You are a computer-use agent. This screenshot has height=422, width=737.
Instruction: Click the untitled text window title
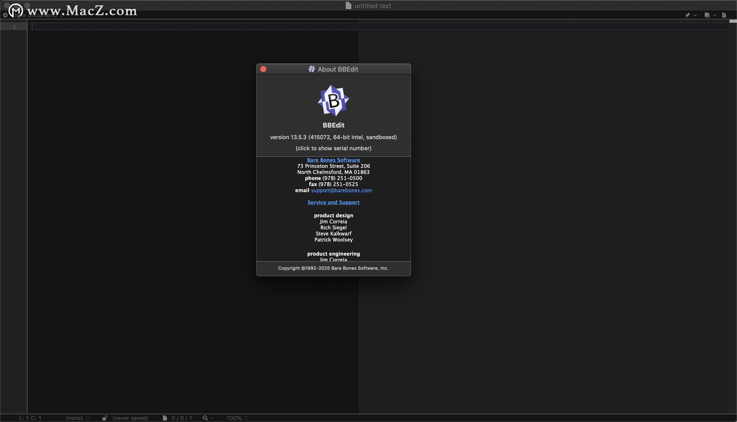pyautogui.click(x=372, y=6)
